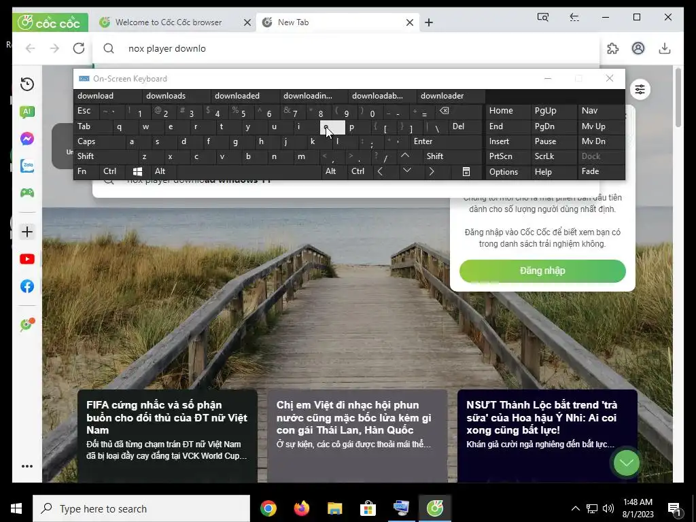Toggle the left Ctrl key on On-Screen Keyboard
Viewport: 696px width, 522px height.
pyautogui.click(x=112, y=171)
